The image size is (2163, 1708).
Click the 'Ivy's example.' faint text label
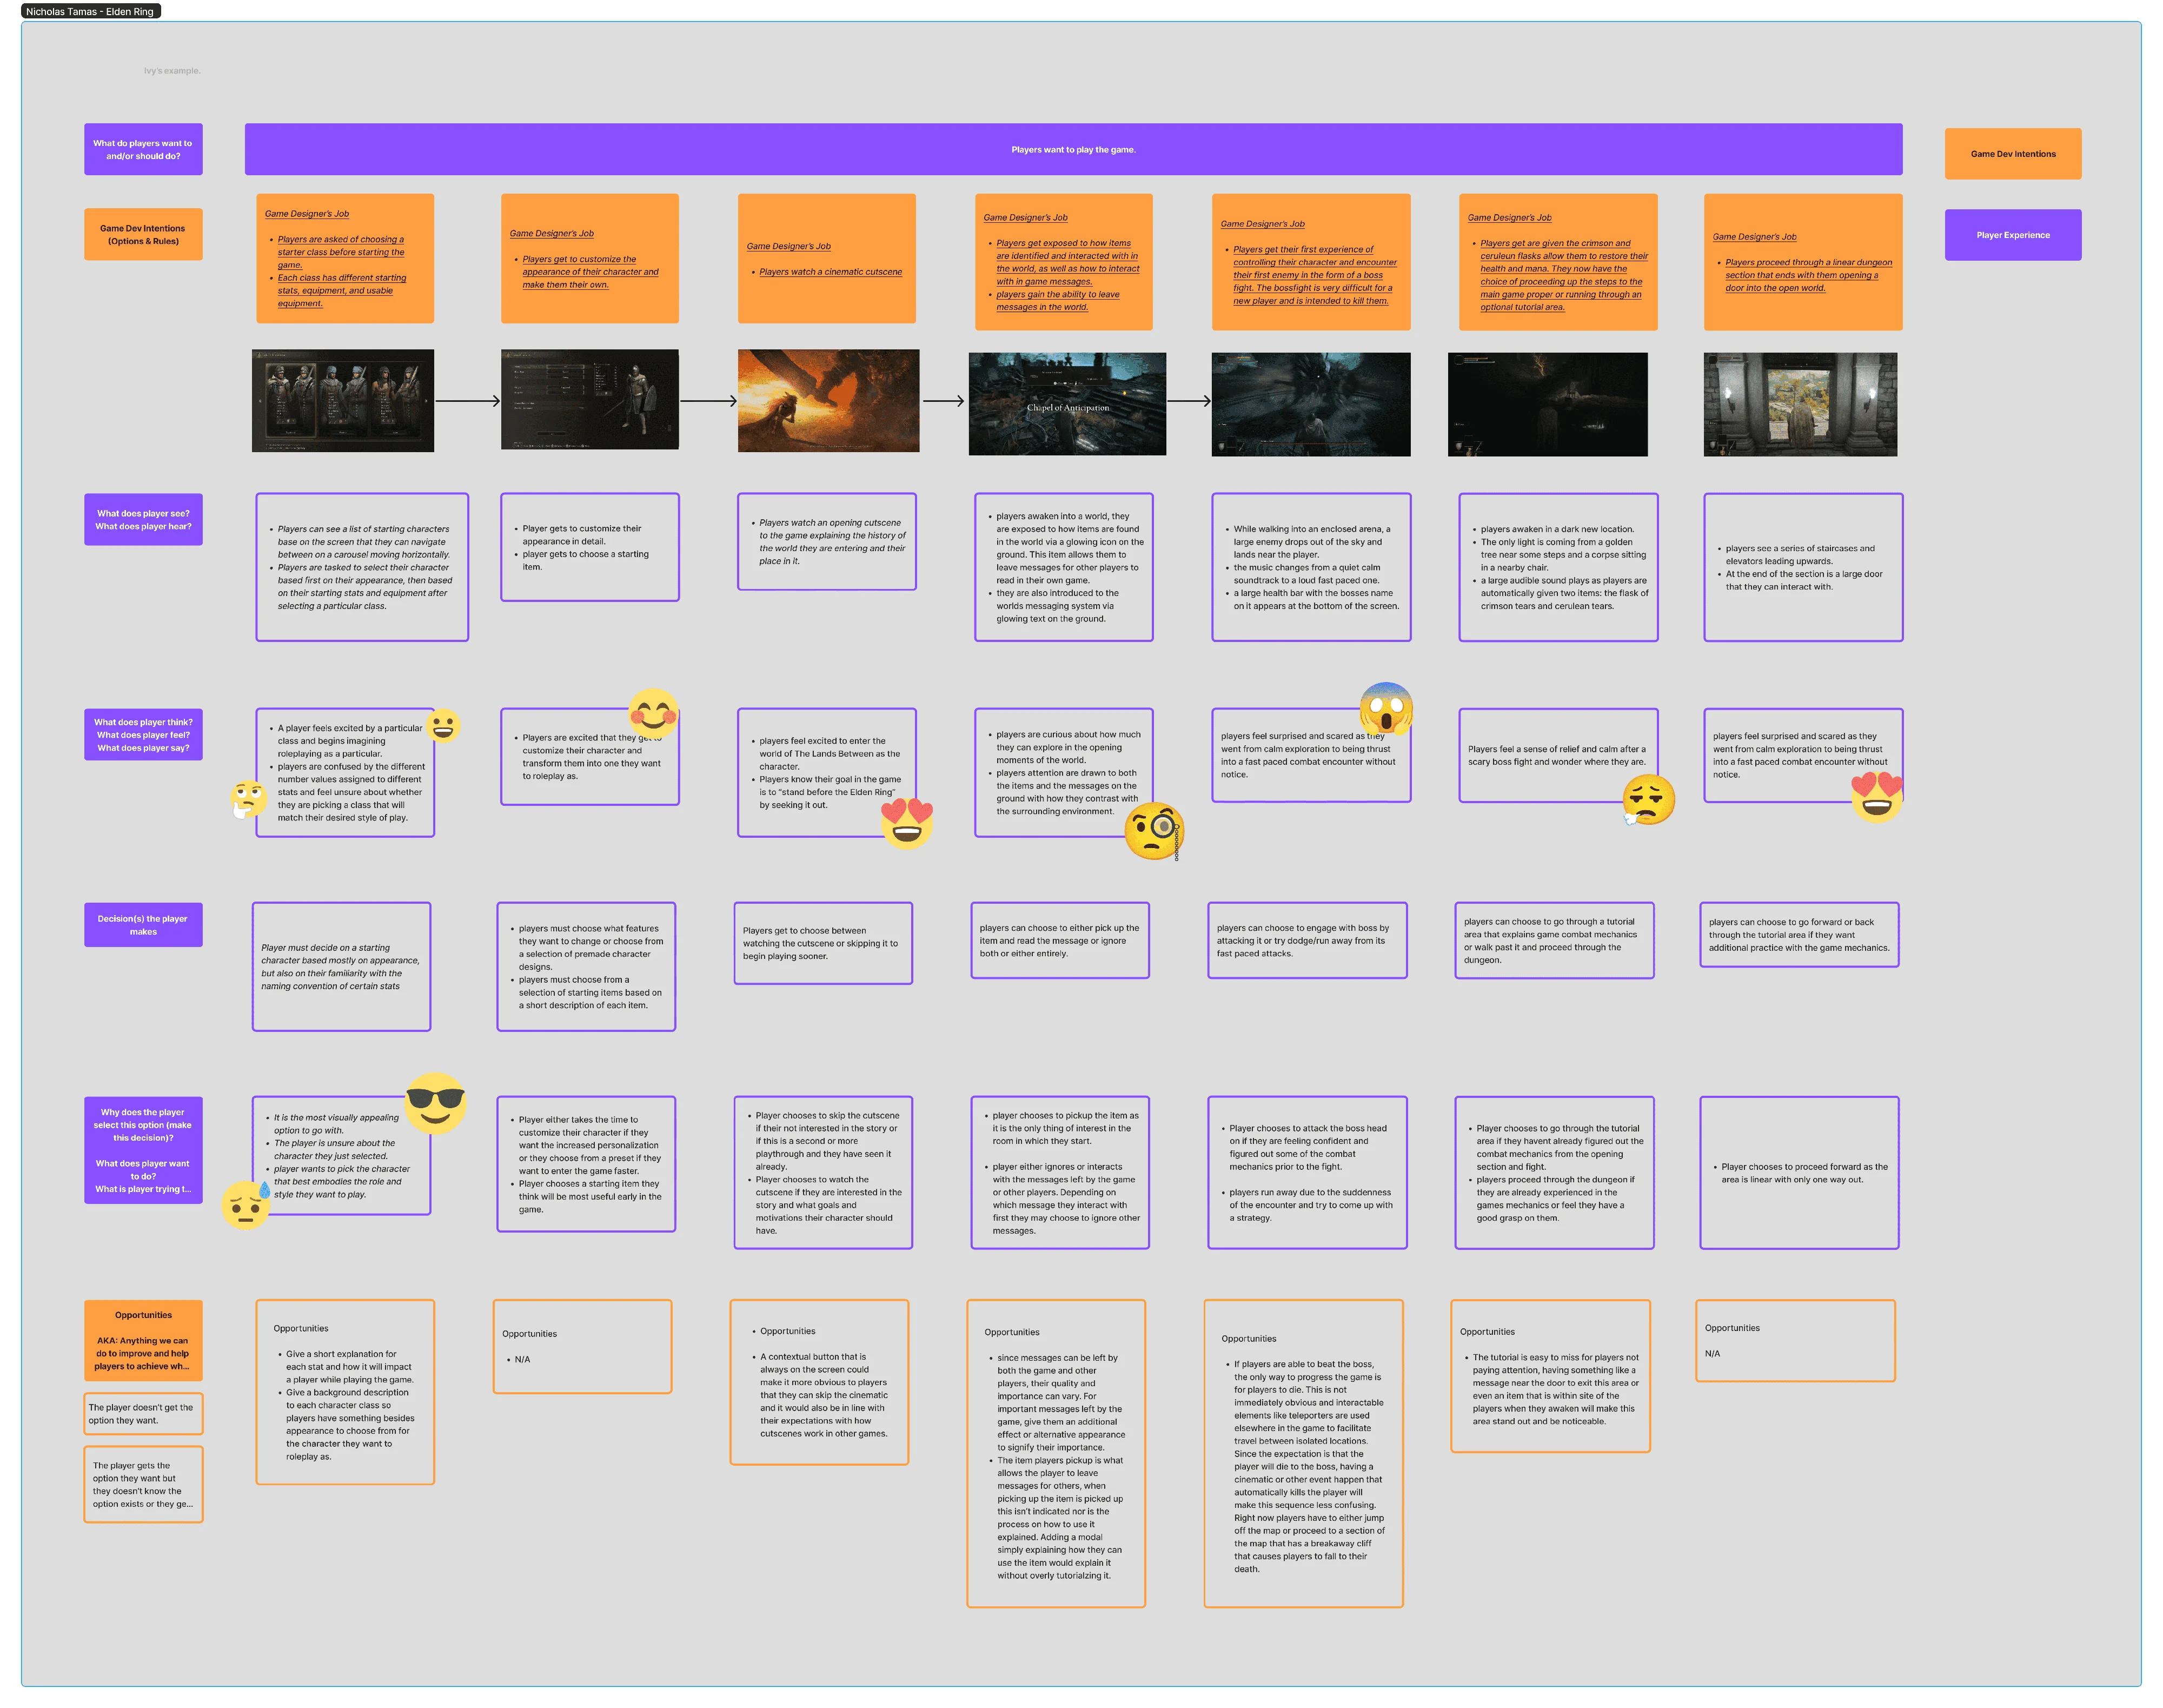pos(172,71)
